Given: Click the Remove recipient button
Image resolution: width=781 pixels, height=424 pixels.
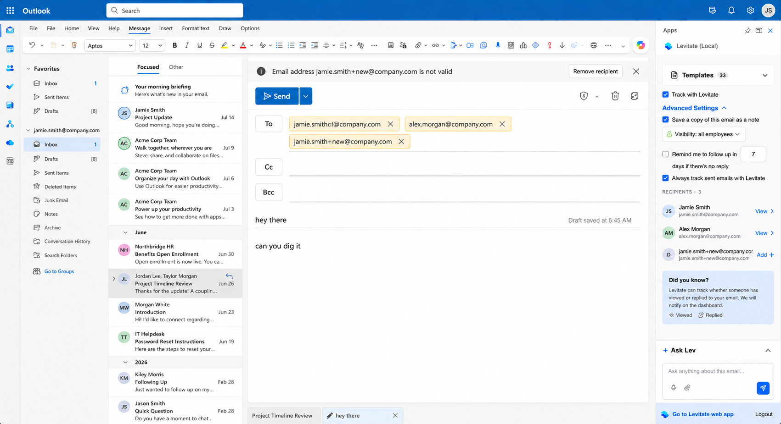Looking at the screenshot, I should click(x=596, y=72).
